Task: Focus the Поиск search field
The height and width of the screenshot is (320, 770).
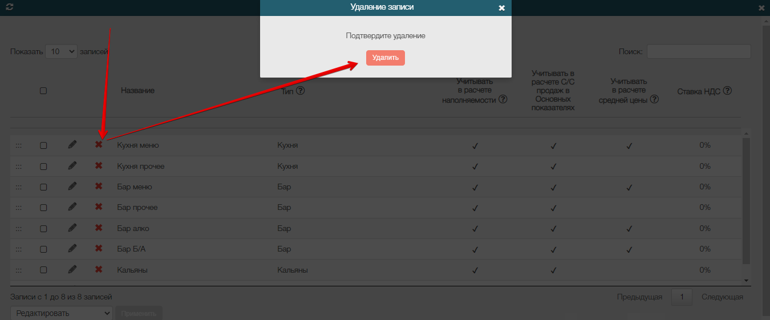Action: point(699,51)
